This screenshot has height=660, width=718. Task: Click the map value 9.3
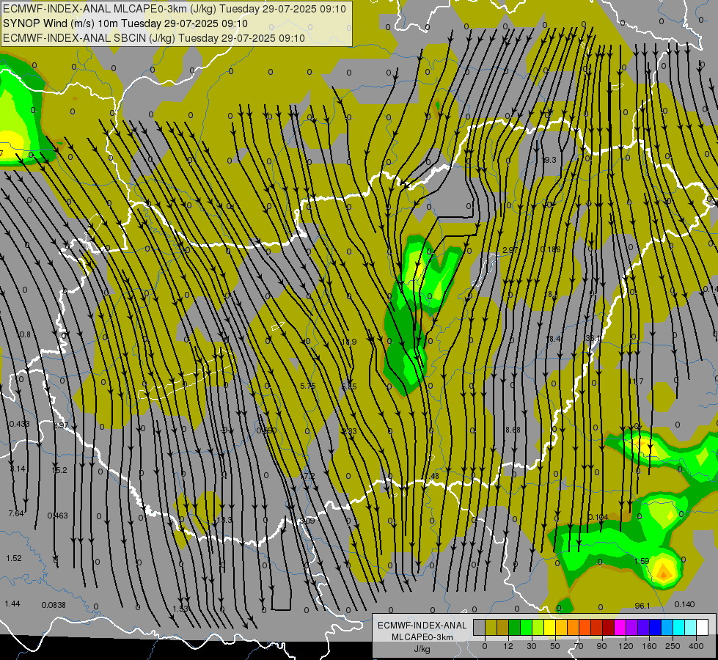tap(549, 160)
